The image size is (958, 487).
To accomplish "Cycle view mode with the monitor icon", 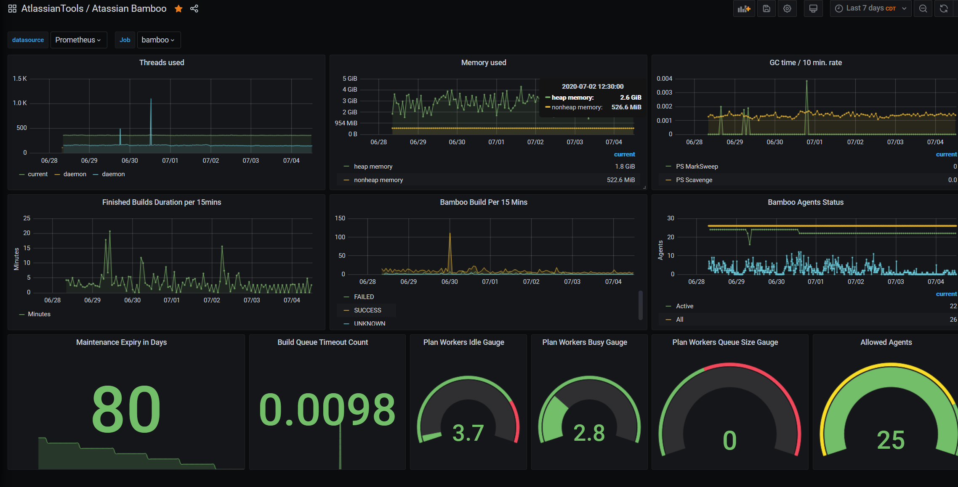I will (813, 8).
